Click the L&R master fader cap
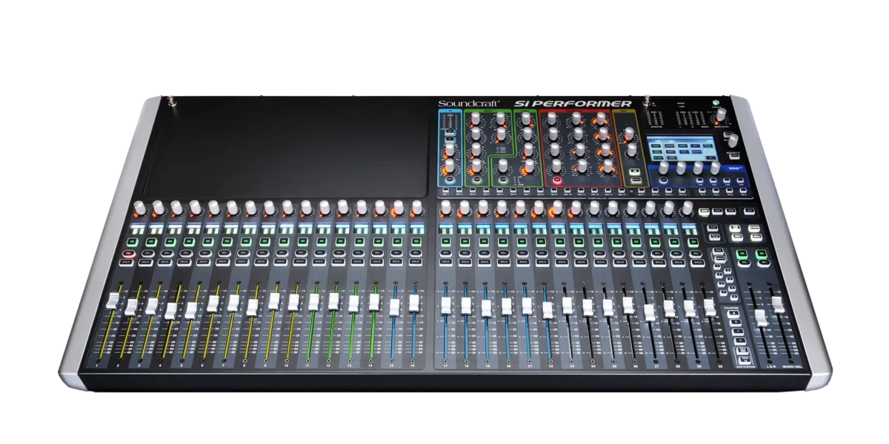Screen dimensions: 889x444 coord(761,318)
